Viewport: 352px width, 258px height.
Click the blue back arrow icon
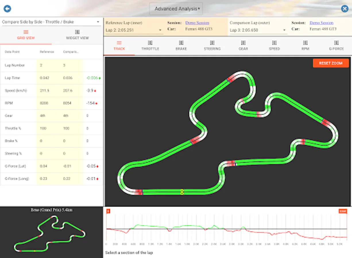click(x=7, y=9)
